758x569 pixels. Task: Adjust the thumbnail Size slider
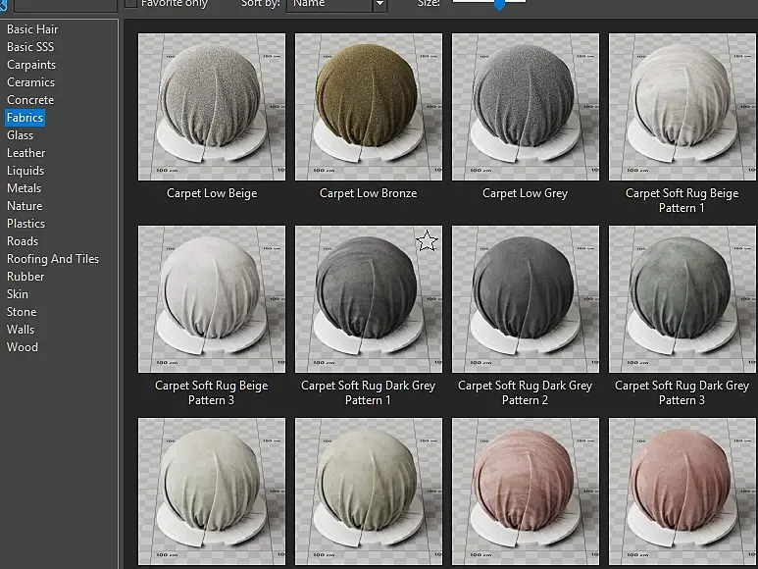tap(500, 4)
